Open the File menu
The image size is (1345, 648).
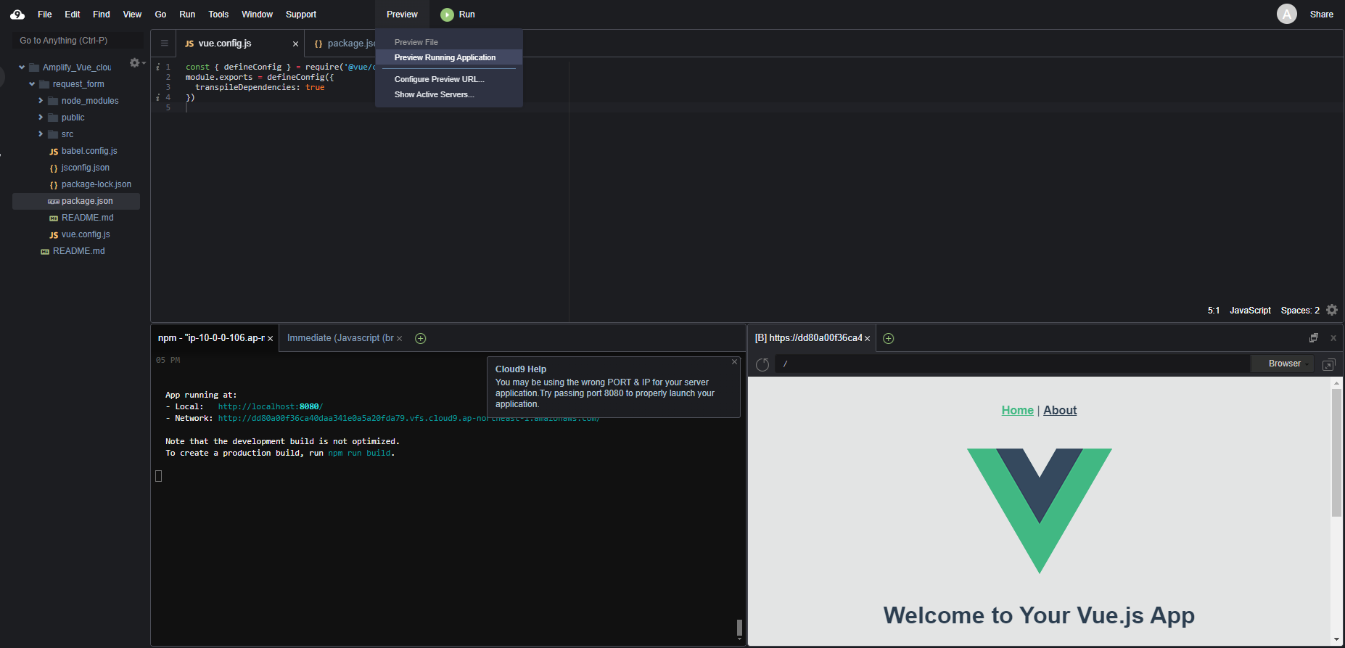[45, 15]
